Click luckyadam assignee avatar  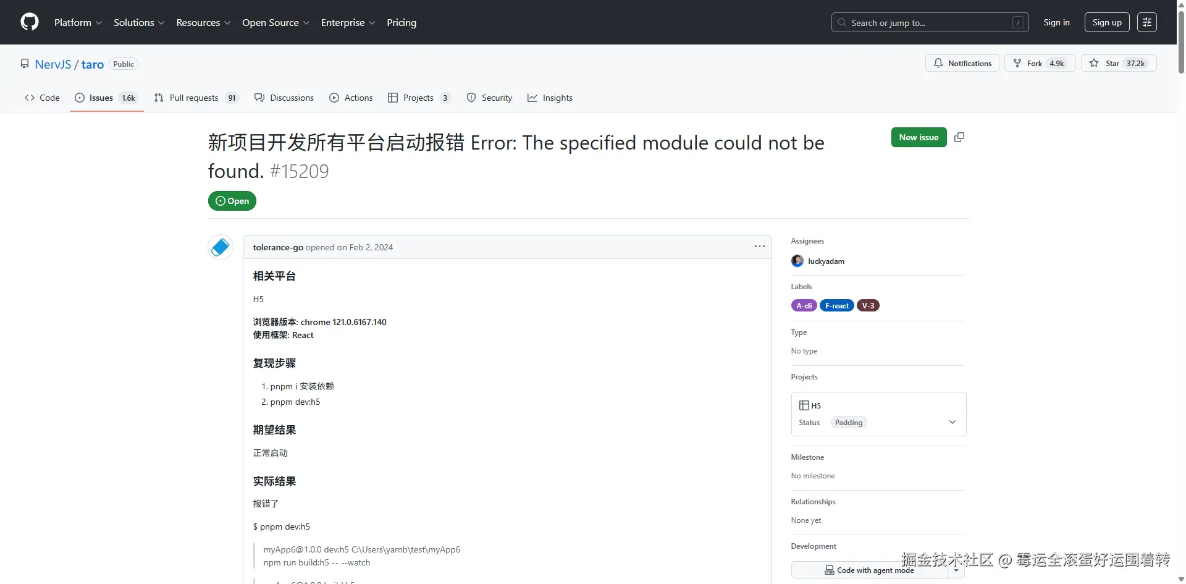[x=797, y=261]
